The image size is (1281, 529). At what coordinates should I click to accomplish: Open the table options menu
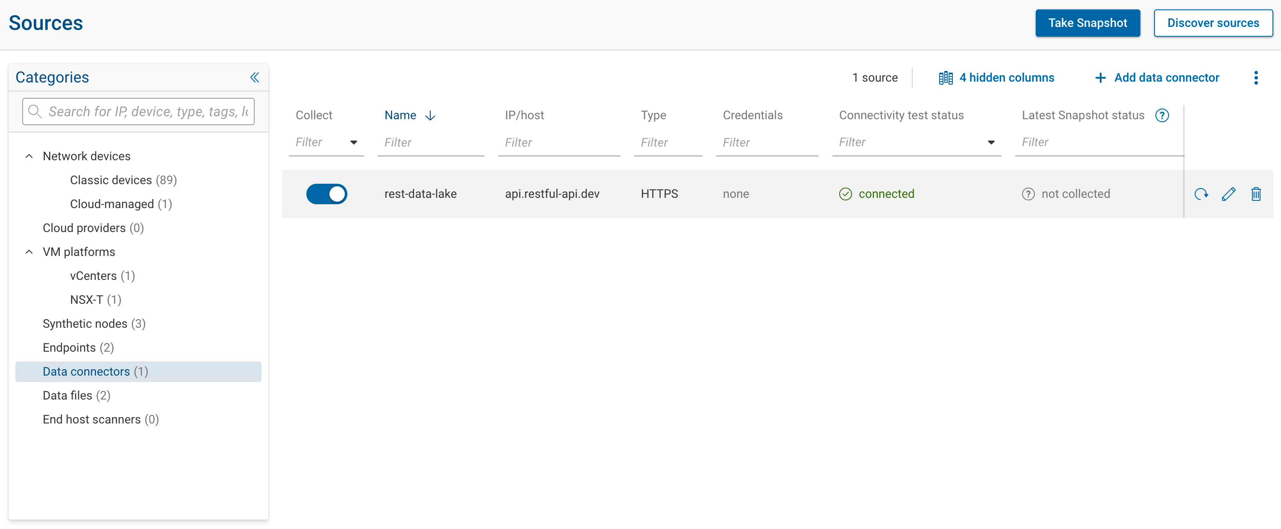click(x=1257, y=78)
